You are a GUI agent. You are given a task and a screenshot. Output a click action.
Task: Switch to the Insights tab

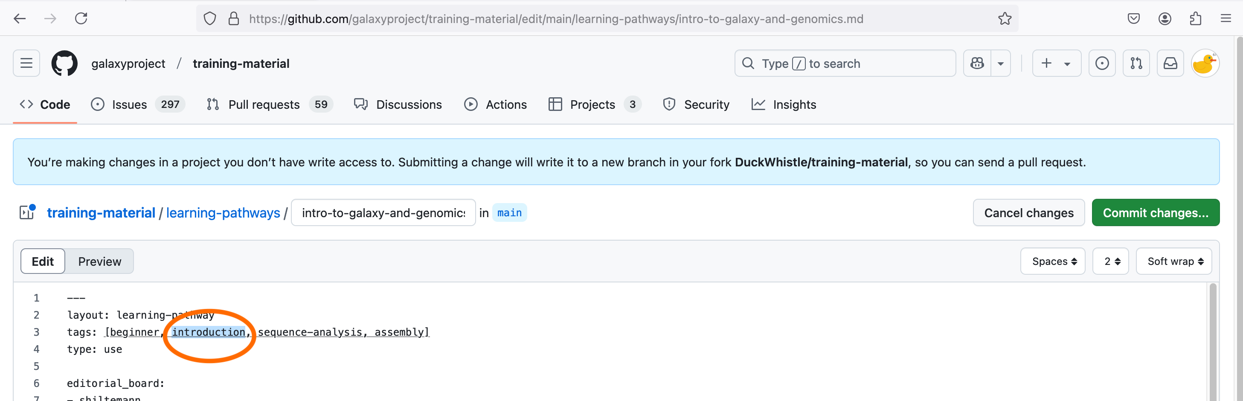pos(784,105)
